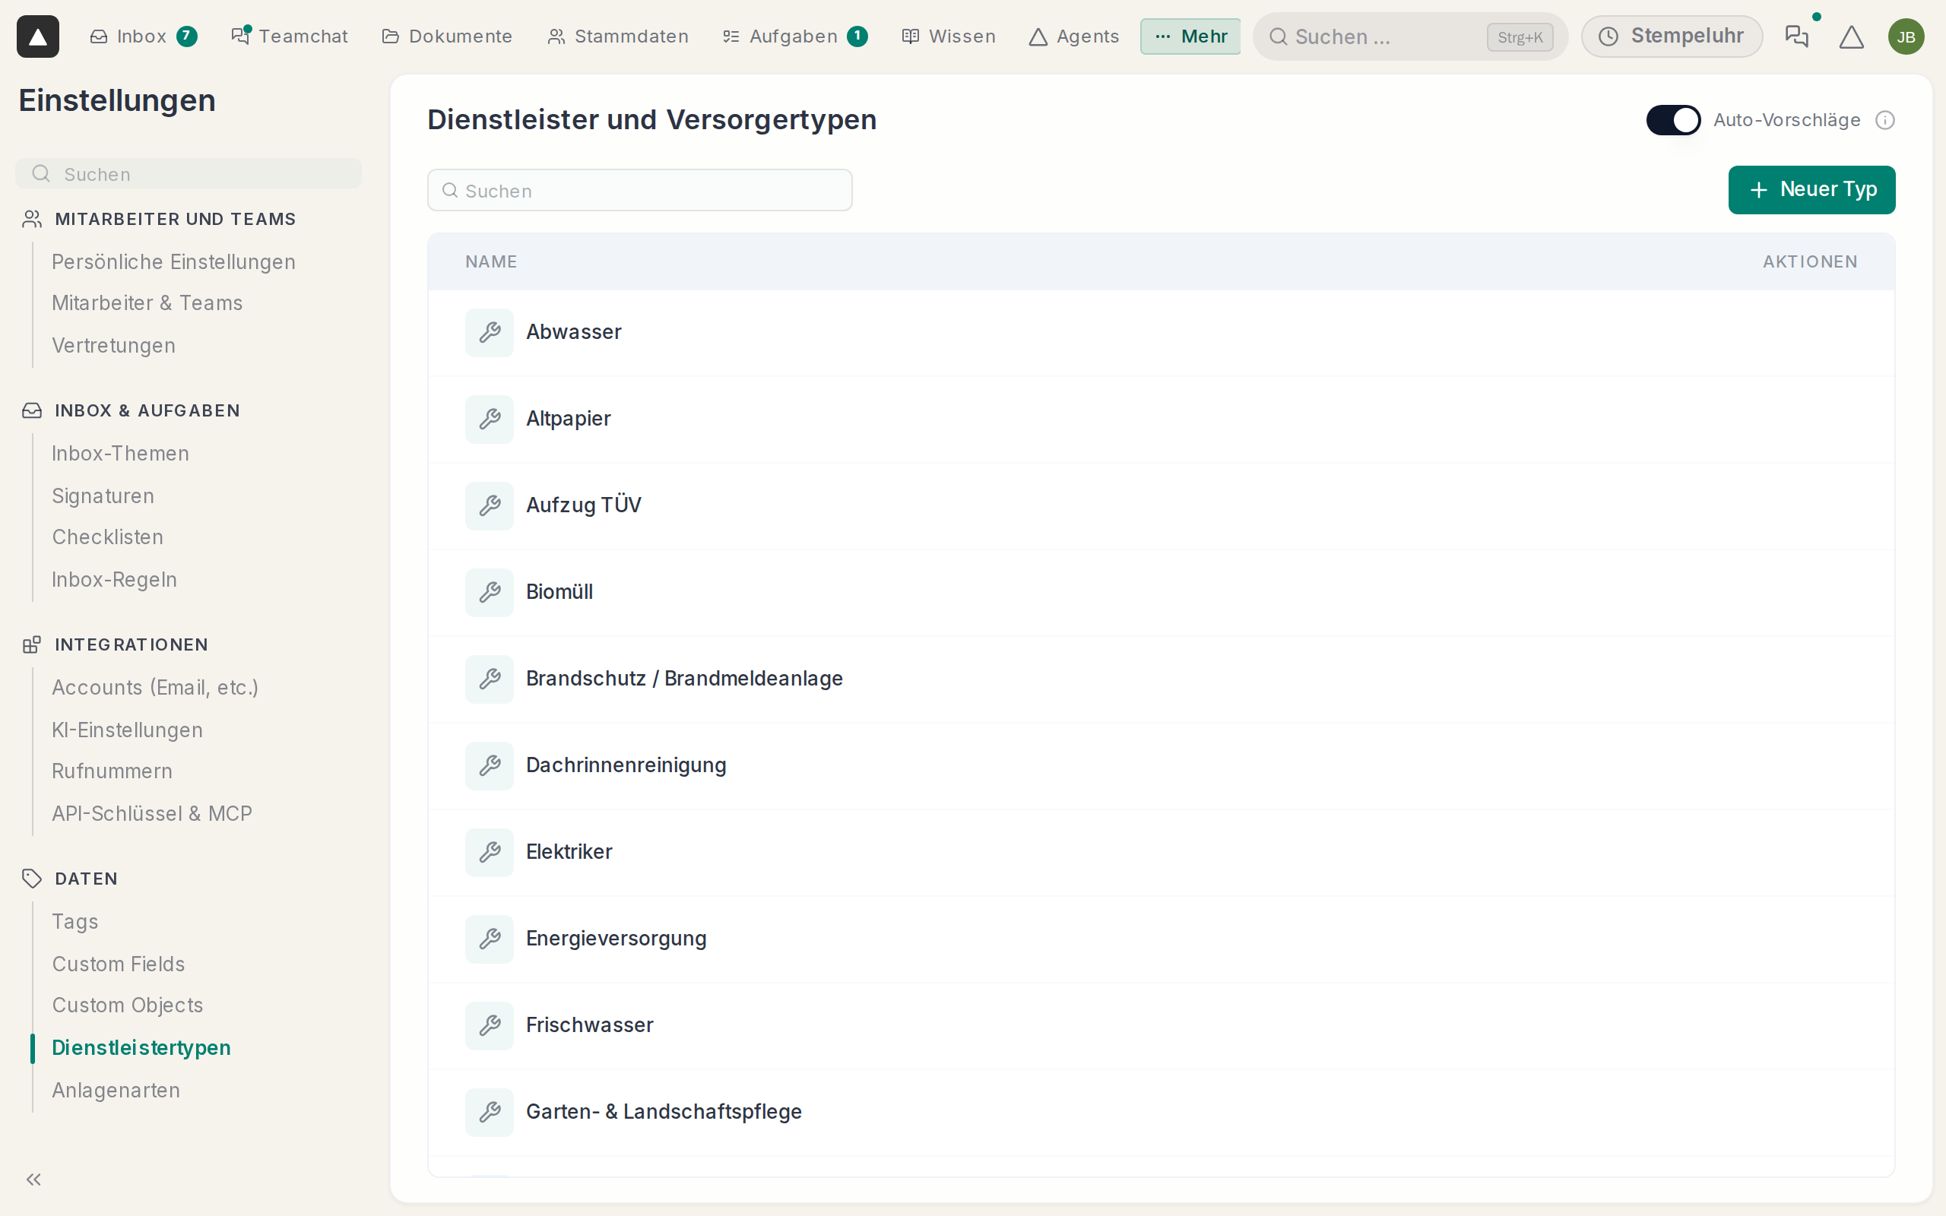Open Wissen in top navigation

click(x=949, y=36)
